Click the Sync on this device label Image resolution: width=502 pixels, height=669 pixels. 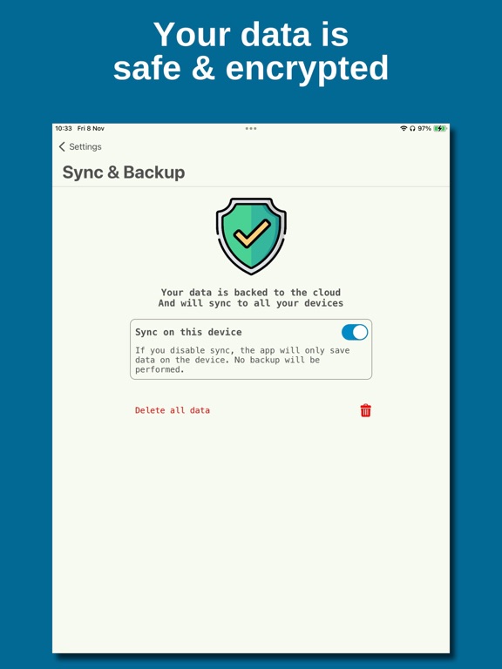[188, 332]
